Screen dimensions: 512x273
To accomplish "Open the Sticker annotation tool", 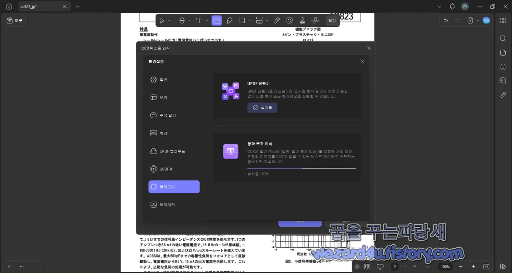I will (x=289, y=20).
